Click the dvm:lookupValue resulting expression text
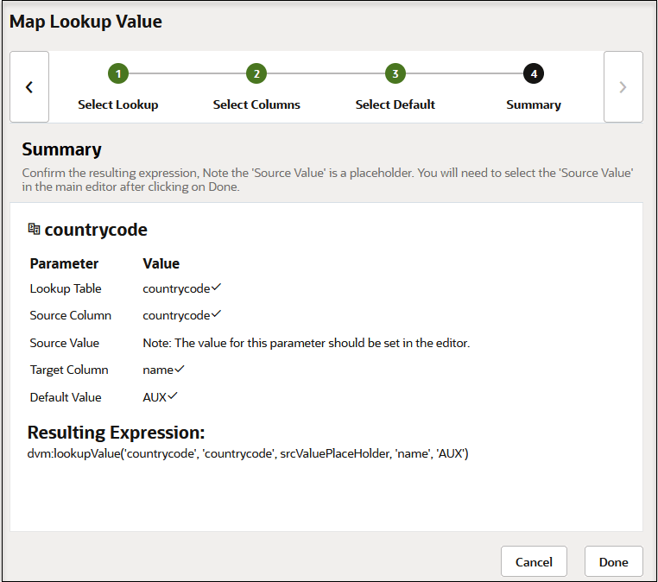 point(248,453)
